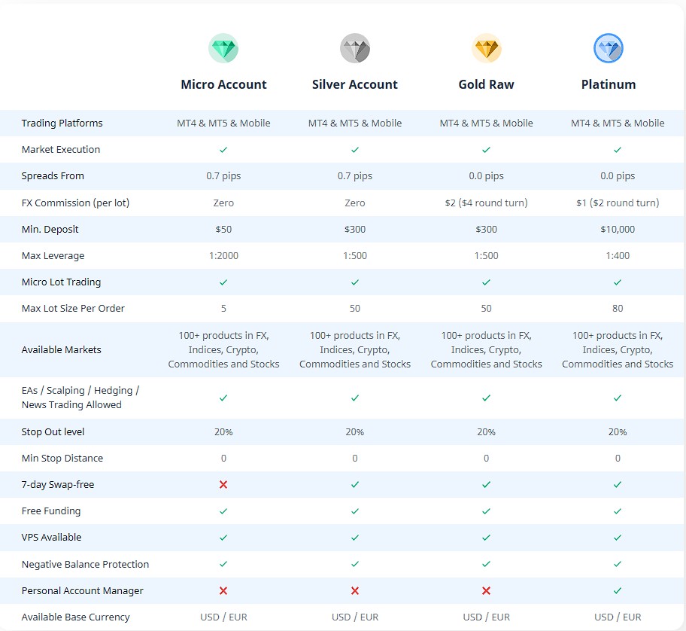The height and width of the screenshot is (631, 686).
Task: Click the Trading Platforms row label
Action: [62, 123]
